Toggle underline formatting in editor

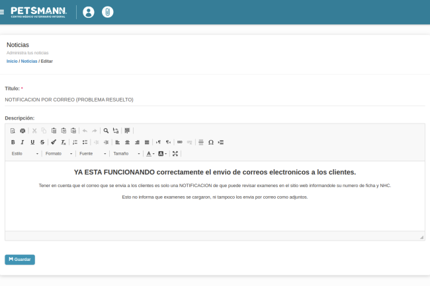[32, 142]
